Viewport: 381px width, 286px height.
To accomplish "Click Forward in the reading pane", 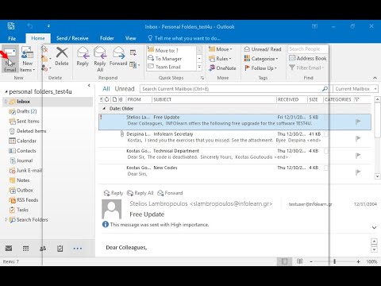I will click(x=170, y=193).
